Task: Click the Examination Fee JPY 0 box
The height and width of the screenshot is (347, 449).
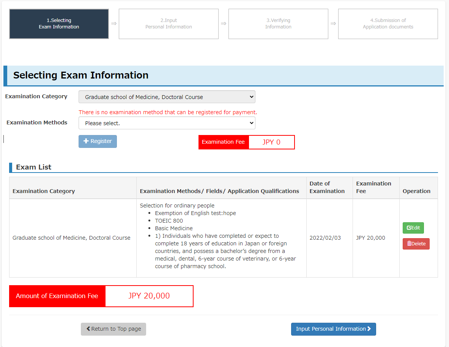Action: coord(271,142)
